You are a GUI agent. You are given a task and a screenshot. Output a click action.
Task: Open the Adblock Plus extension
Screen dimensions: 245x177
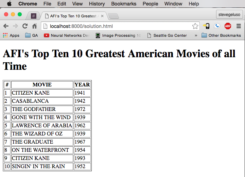228,26
